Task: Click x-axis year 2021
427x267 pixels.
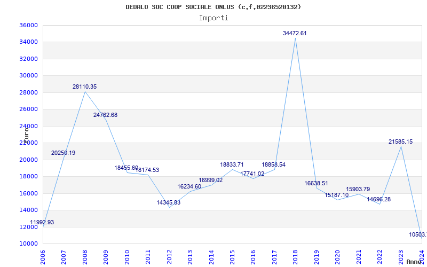Action: pos(359,257)
